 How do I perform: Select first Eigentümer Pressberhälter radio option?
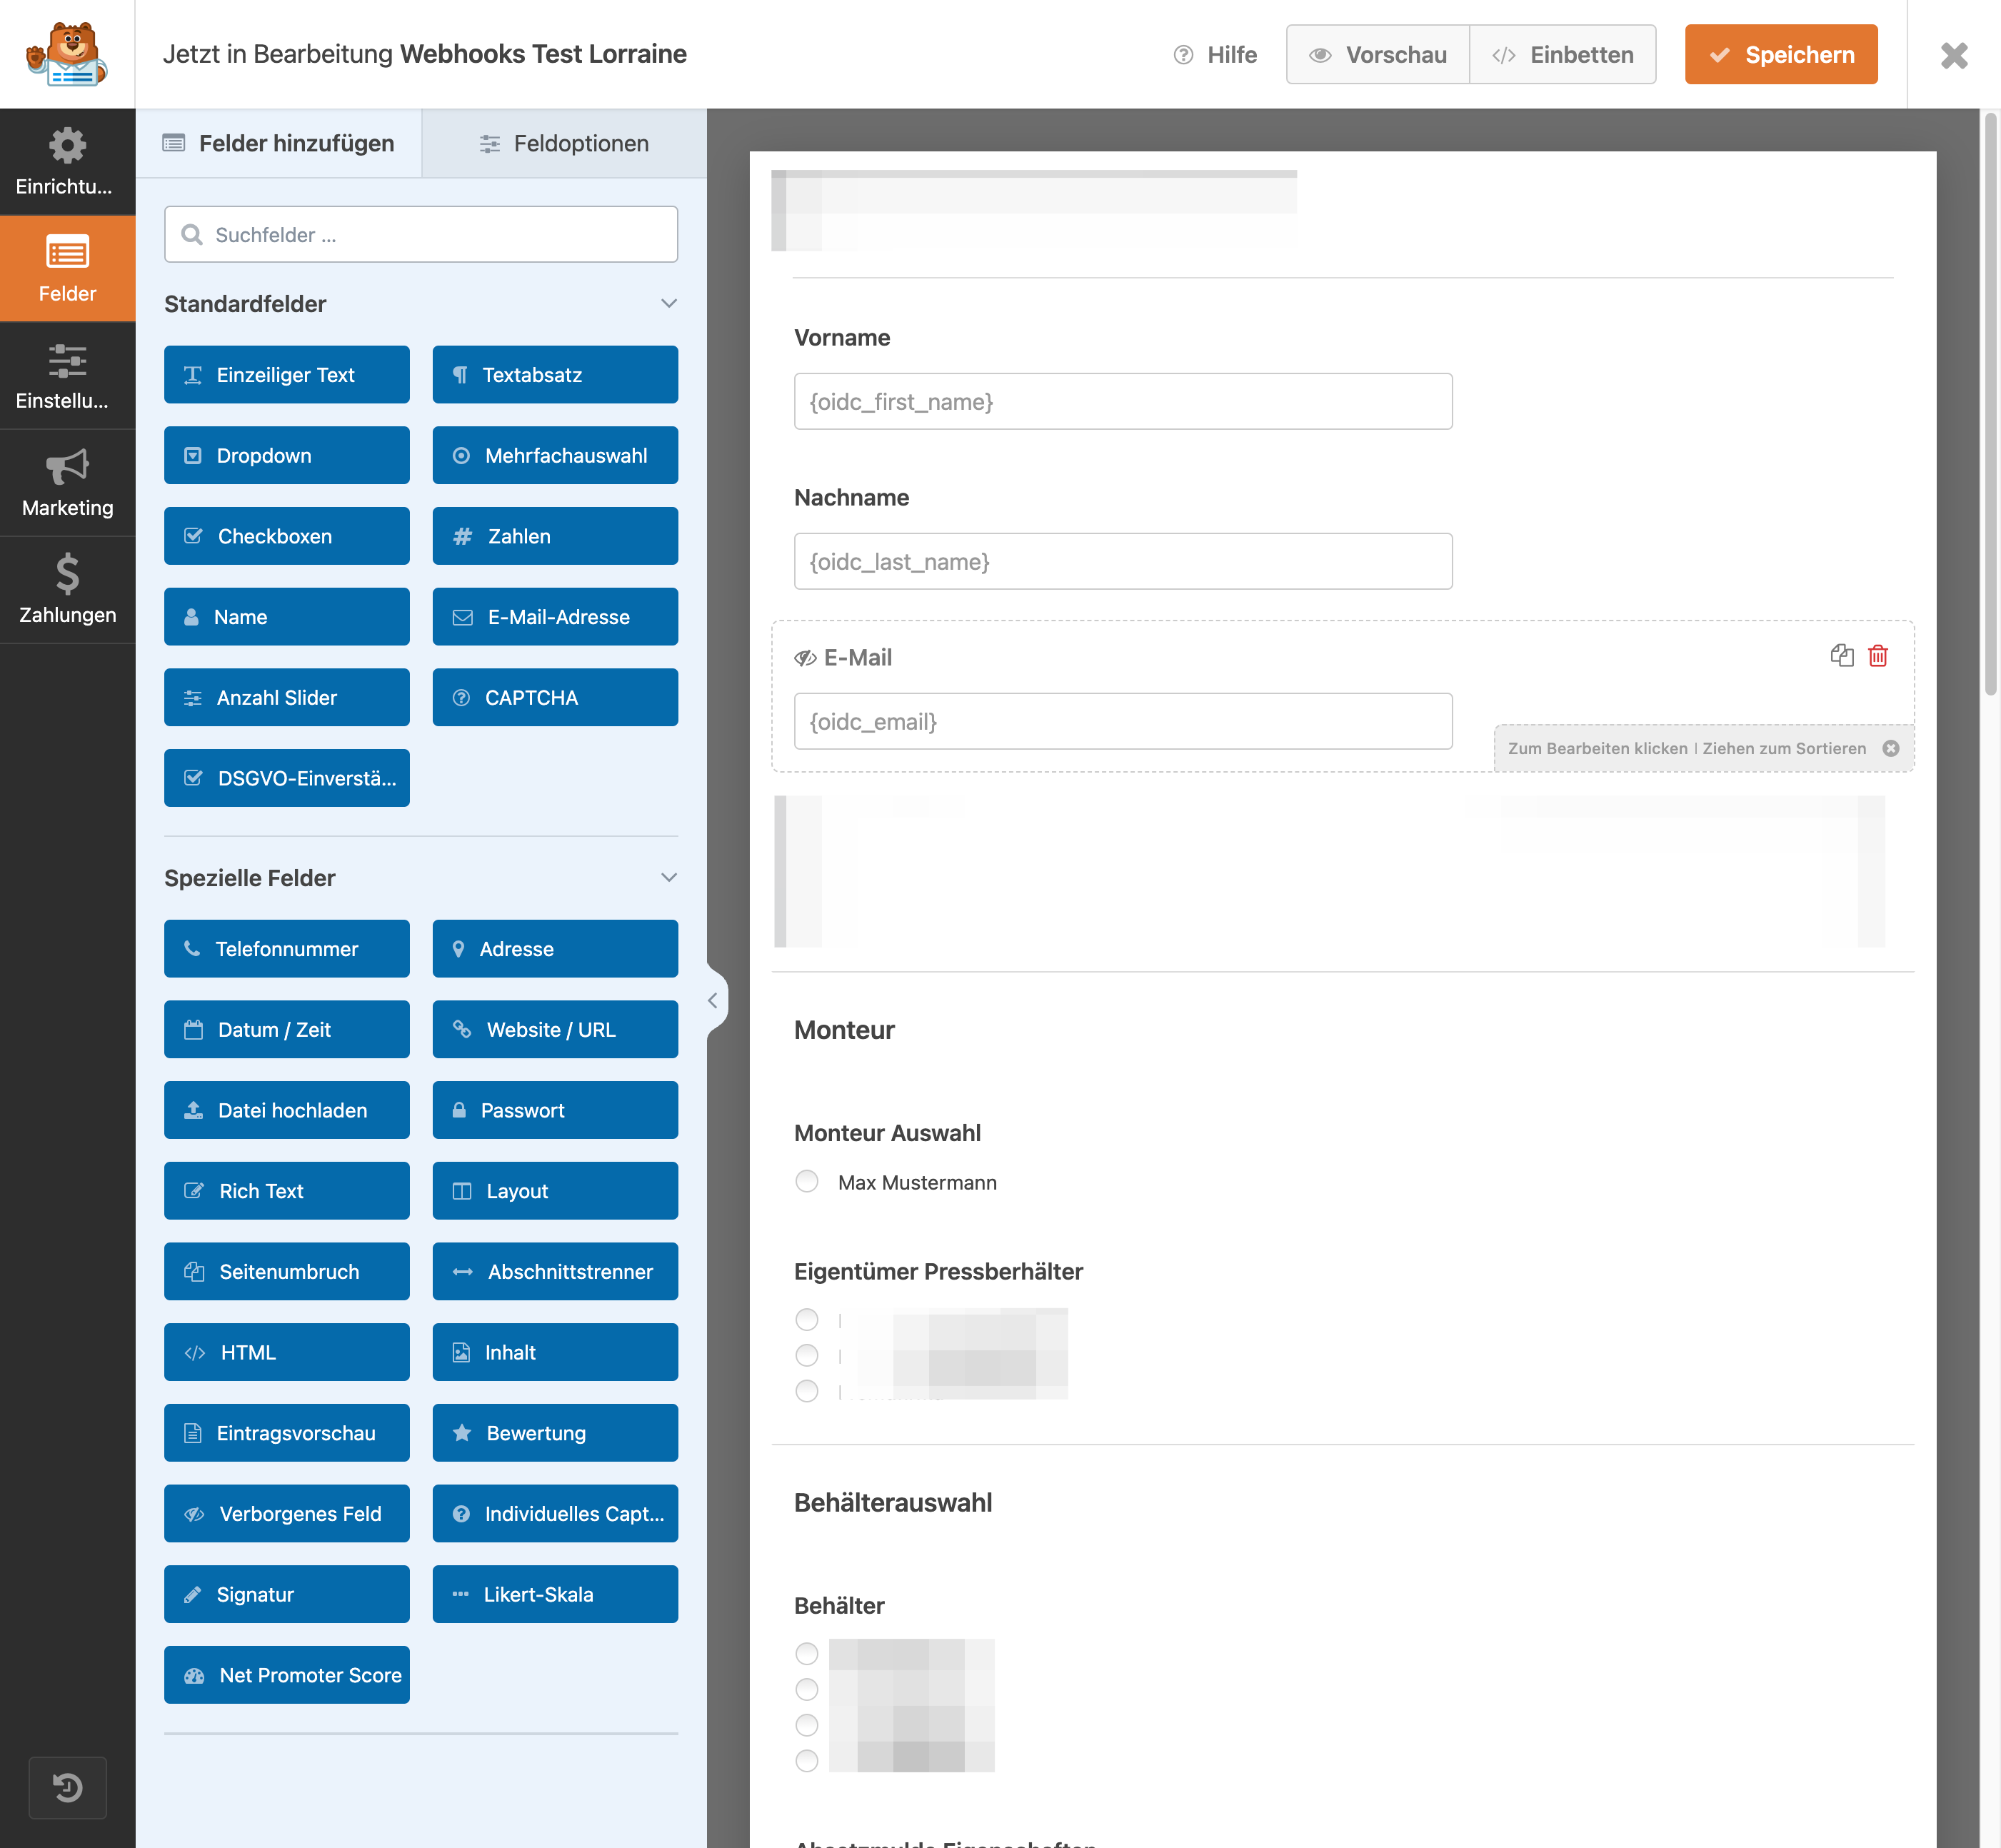[x=807, y=1320]
